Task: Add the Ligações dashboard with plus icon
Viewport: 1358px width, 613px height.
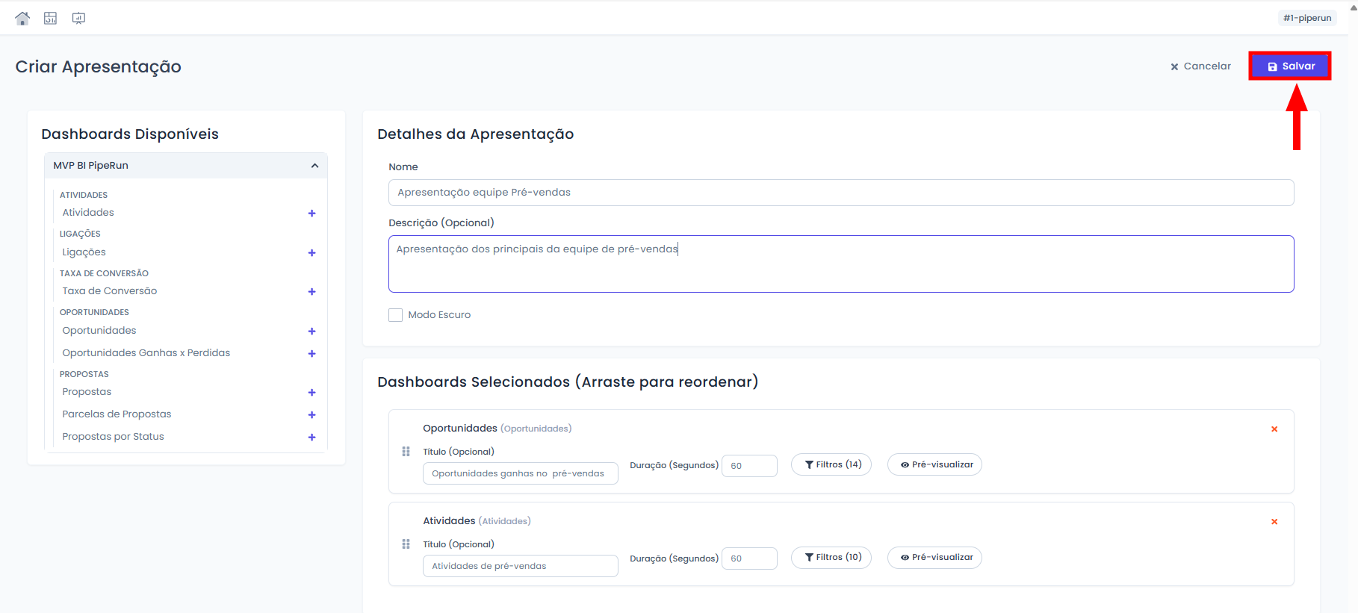Action: point(311,253)
